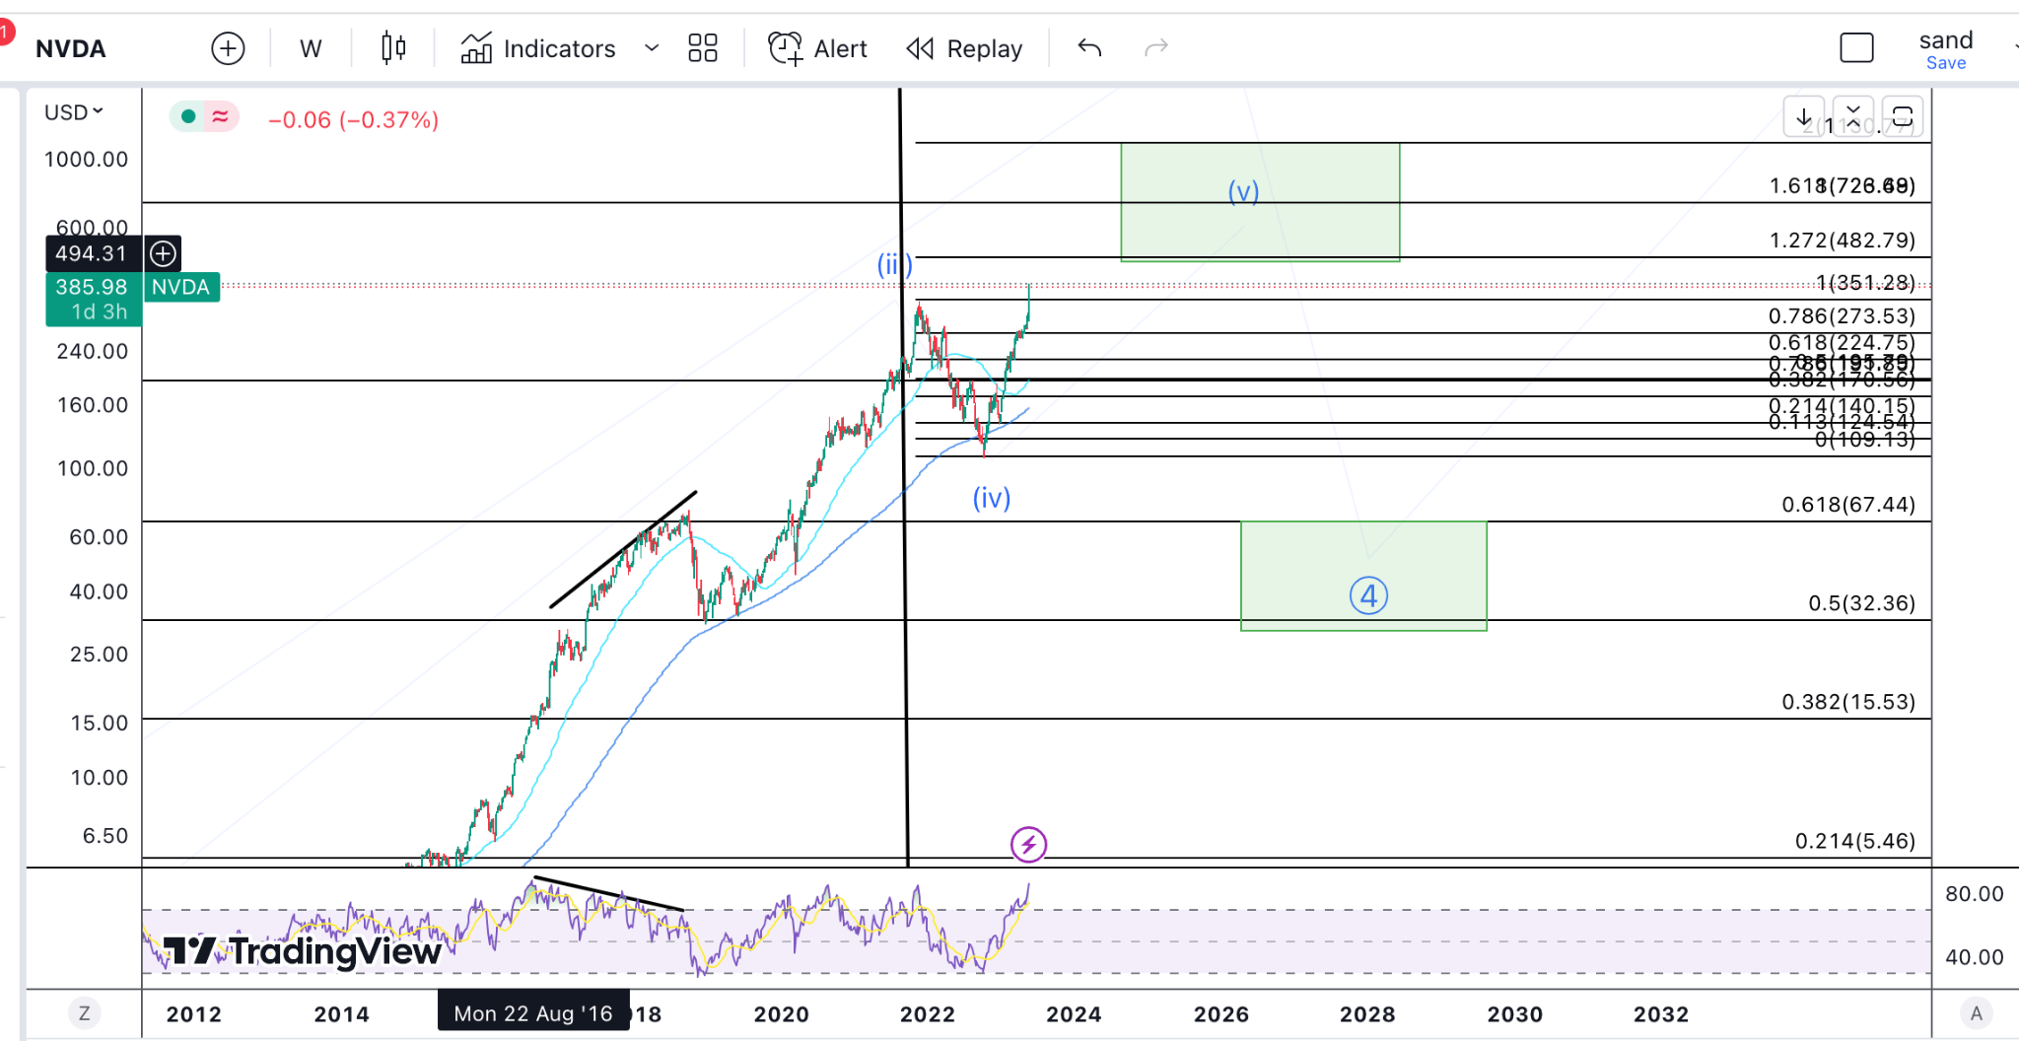
Task: Click the 80.00 RSI scale value
Action: tap(1974, 894)
